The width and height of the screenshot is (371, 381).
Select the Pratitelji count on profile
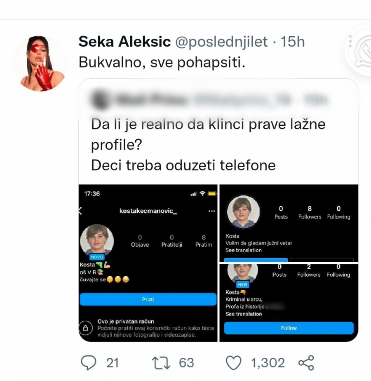click(x=172, y=241)
